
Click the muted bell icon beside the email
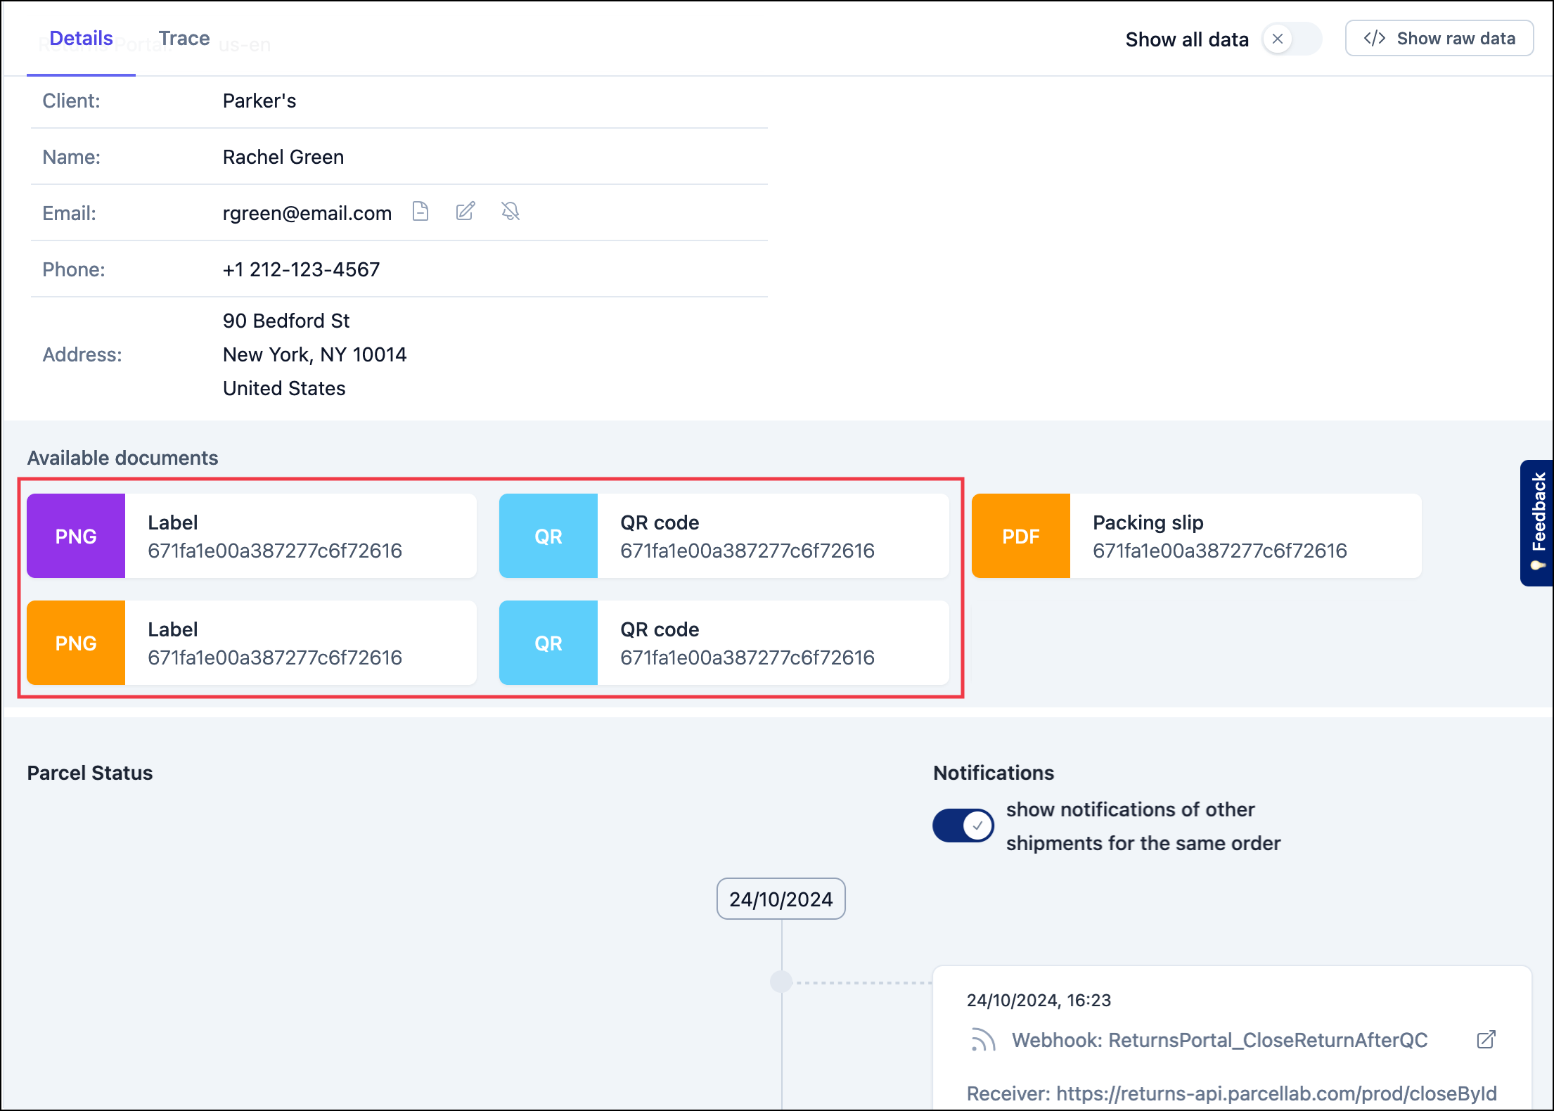510,212
